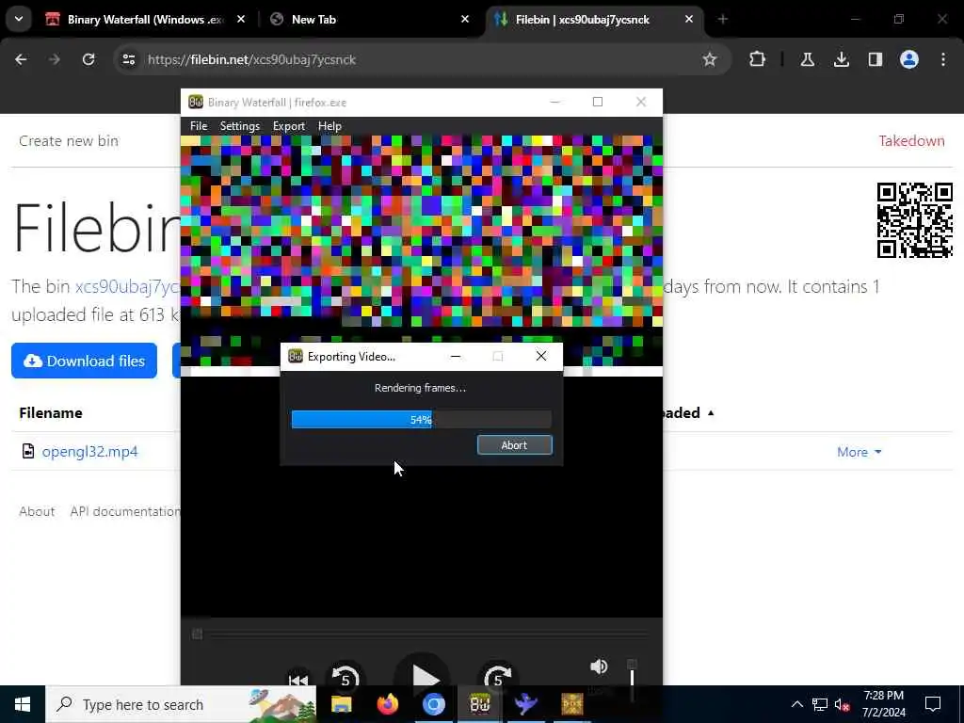Bookmark this page with star icon
This screenshot has height=723, width=964.
coord(710,59)
